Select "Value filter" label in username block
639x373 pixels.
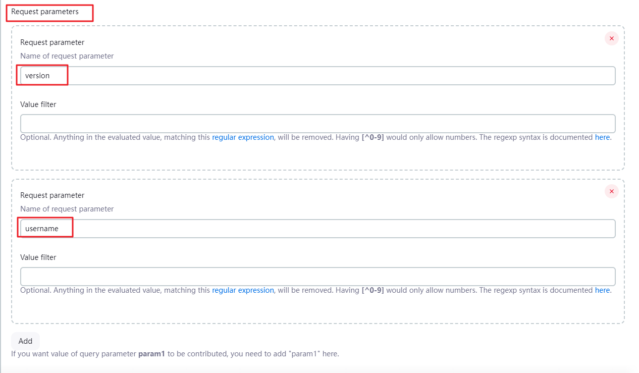point(38,257)
